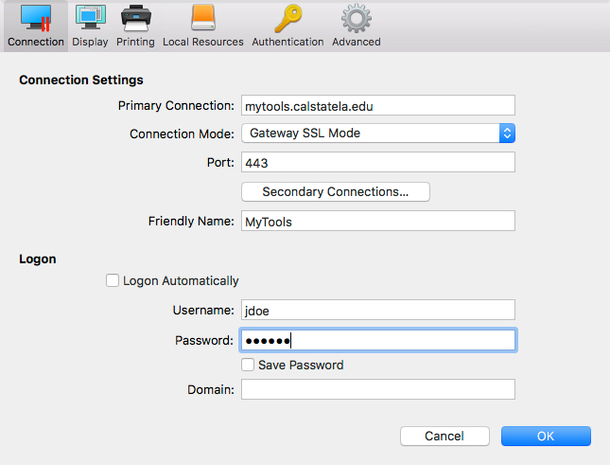Click the Domain label
This screenshot has height=465, width=610.
211,389
